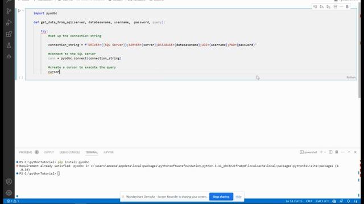Switch to the Jupyter tab

[109, 152]
